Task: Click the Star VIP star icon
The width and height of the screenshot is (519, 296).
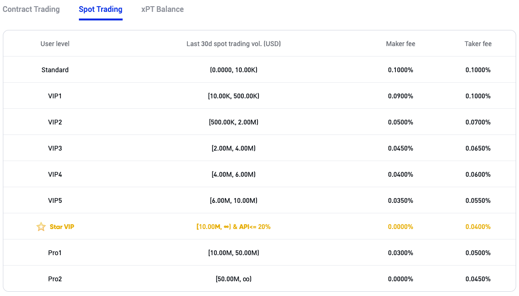Action: [41, 227]
